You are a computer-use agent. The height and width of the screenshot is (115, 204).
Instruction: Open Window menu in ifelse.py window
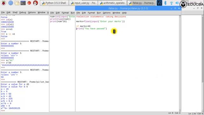click(116, 13)
